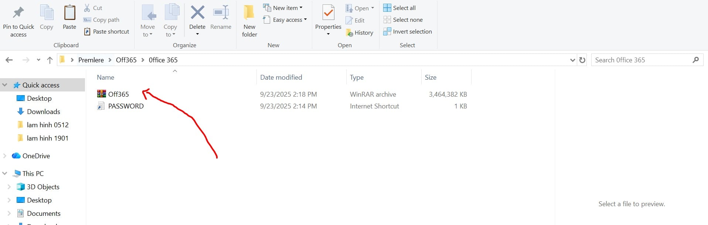The image size is (708, 225).
Task: Click Invert selection in the ribbon
Action: (408, 32)
